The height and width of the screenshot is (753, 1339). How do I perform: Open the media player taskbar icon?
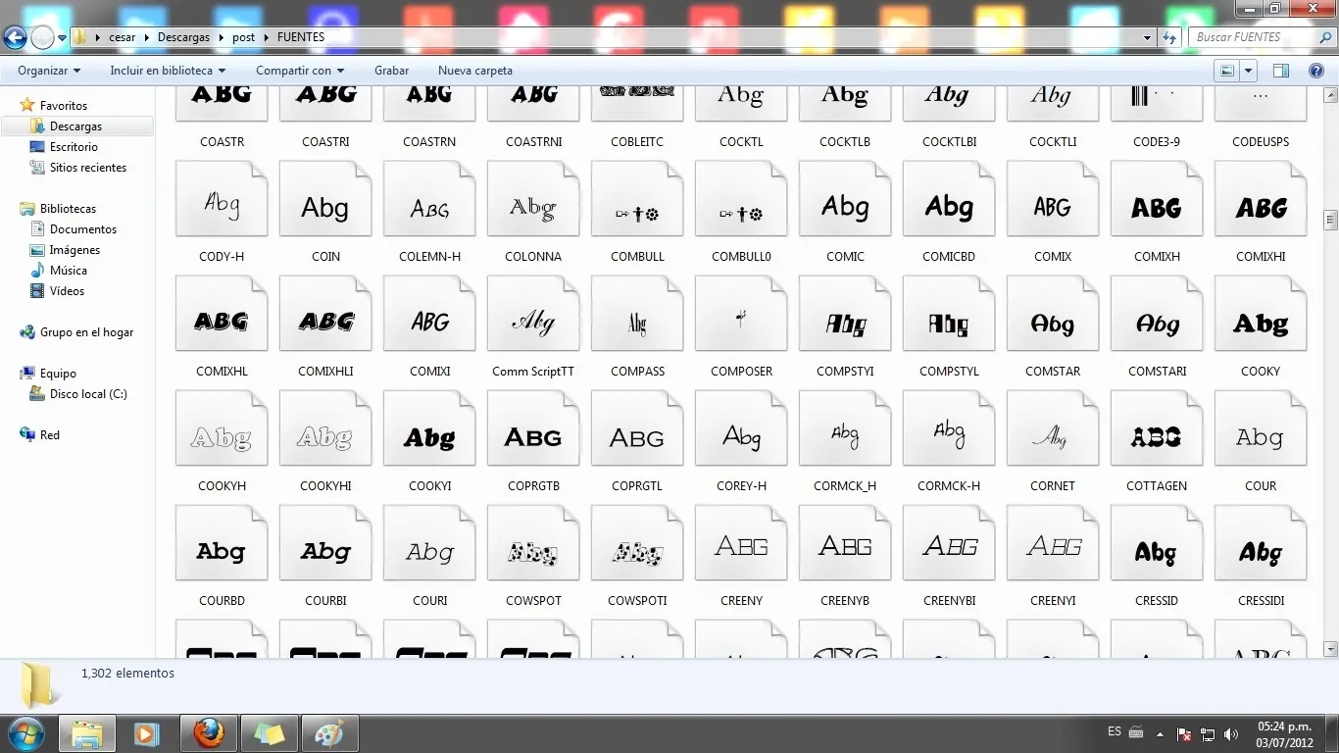tap(147, 733)
